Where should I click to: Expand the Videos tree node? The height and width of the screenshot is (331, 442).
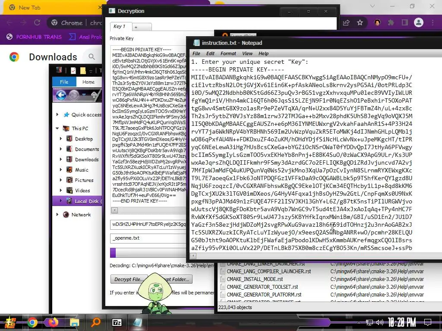point(61,190)
